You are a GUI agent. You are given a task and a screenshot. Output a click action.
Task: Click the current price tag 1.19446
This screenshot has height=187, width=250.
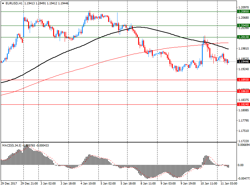[243, 62]
